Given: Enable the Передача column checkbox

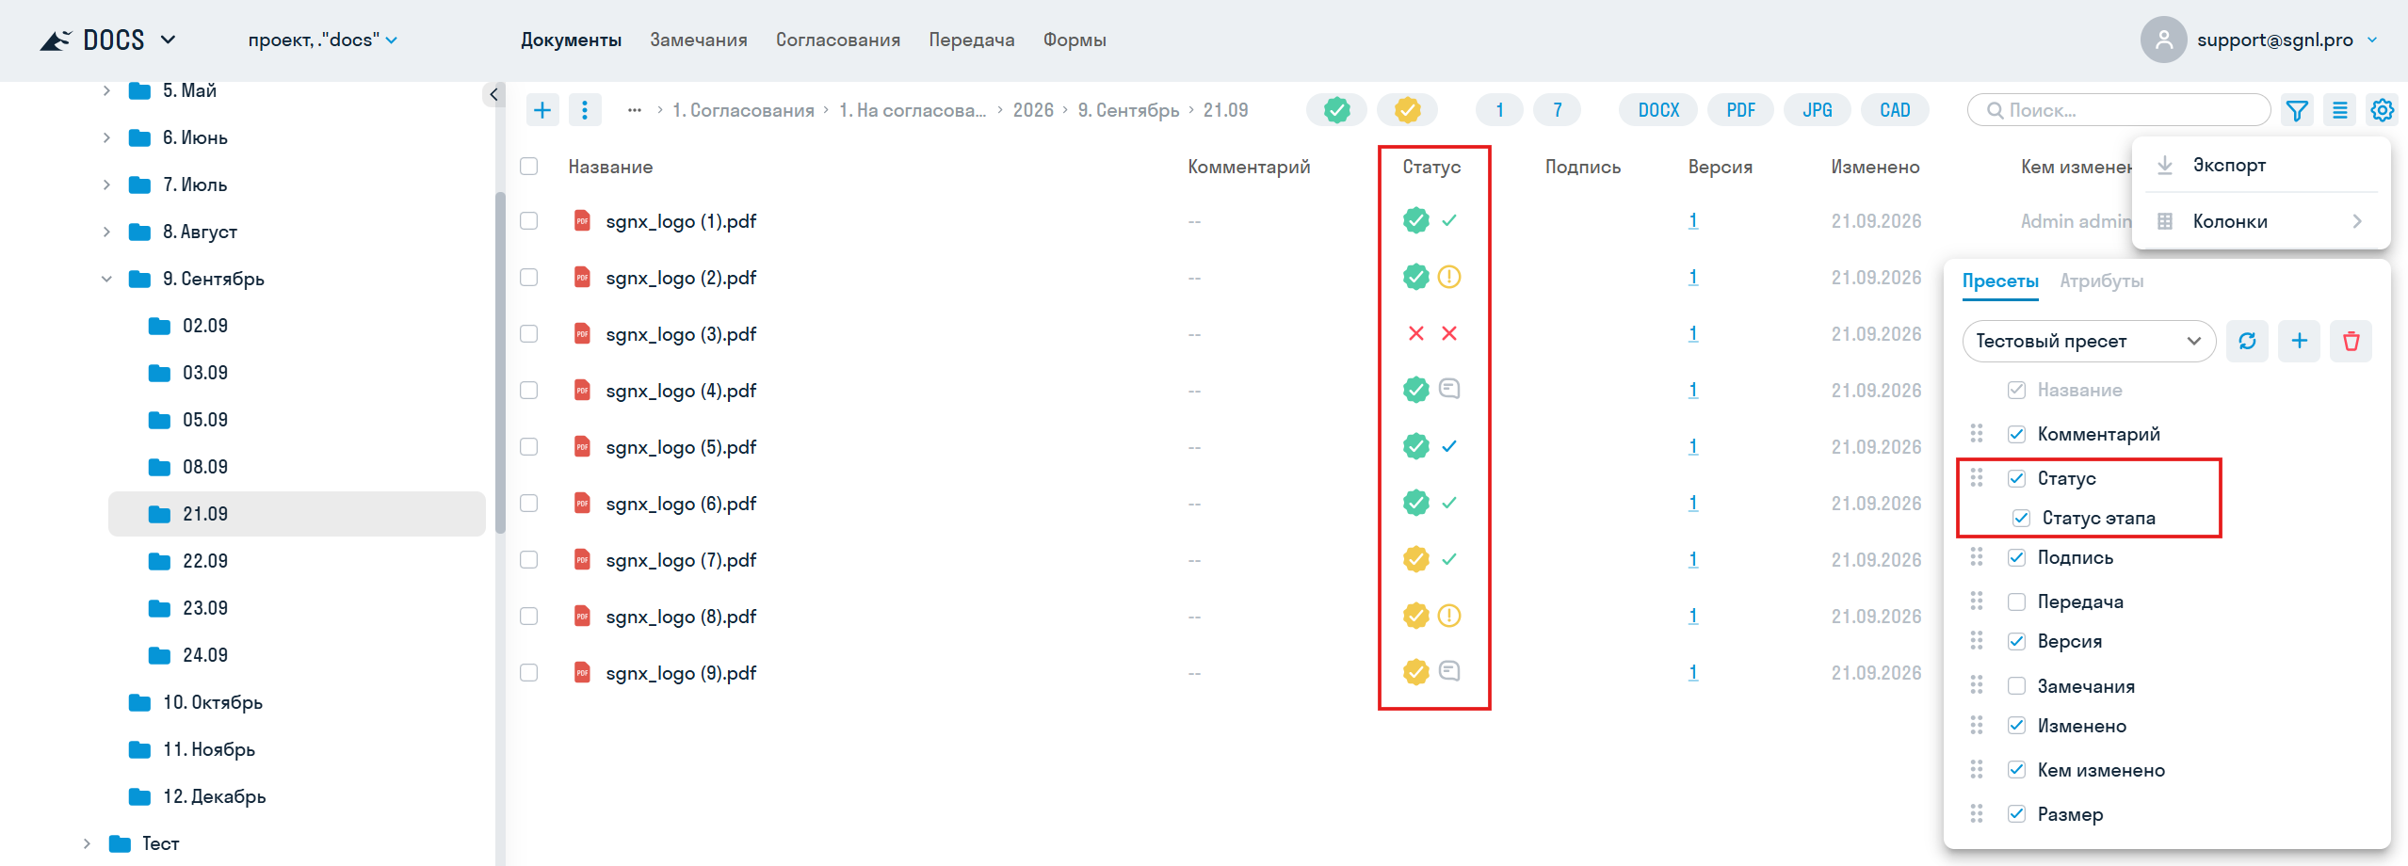Looking at the screenshot, I should tap(2016, 601).
